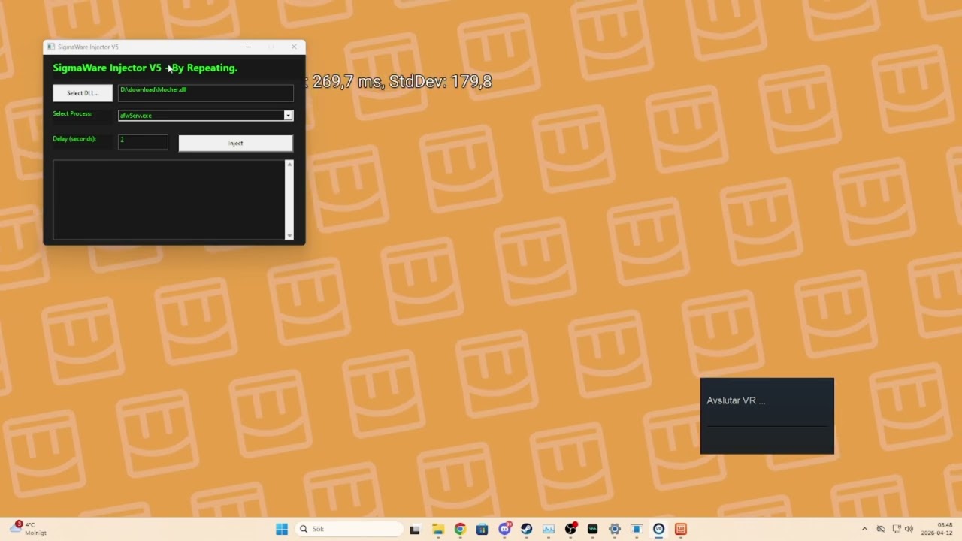This screenshot has height=541, width=962.
Task: Click the "Avslutar VR ..." popup
Action: coord(767,416)
